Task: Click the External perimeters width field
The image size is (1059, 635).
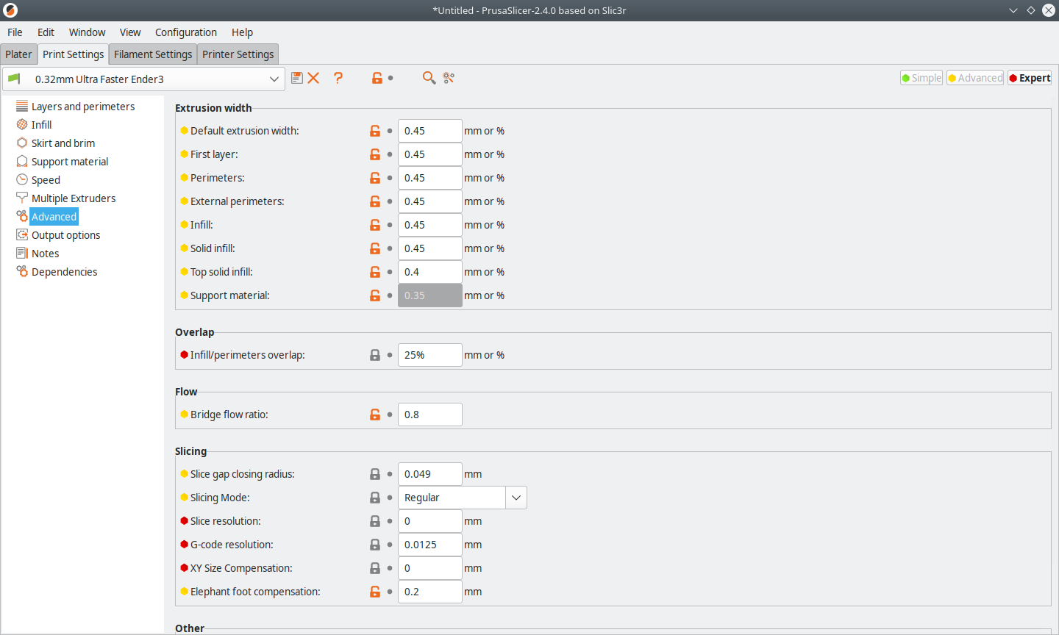Action: (x=430, y=201)
